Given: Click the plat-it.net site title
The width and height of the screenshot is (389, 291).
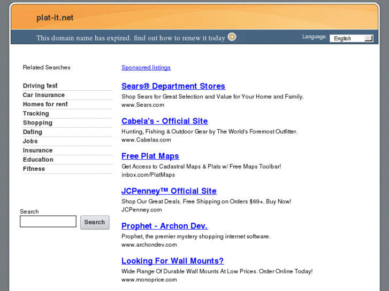Looking at the screenshot, I should point(55,18).
